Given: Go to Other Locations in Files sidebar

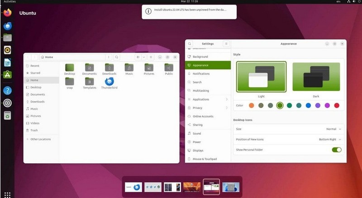Looking at the screenshot, I should click(41, 139).
